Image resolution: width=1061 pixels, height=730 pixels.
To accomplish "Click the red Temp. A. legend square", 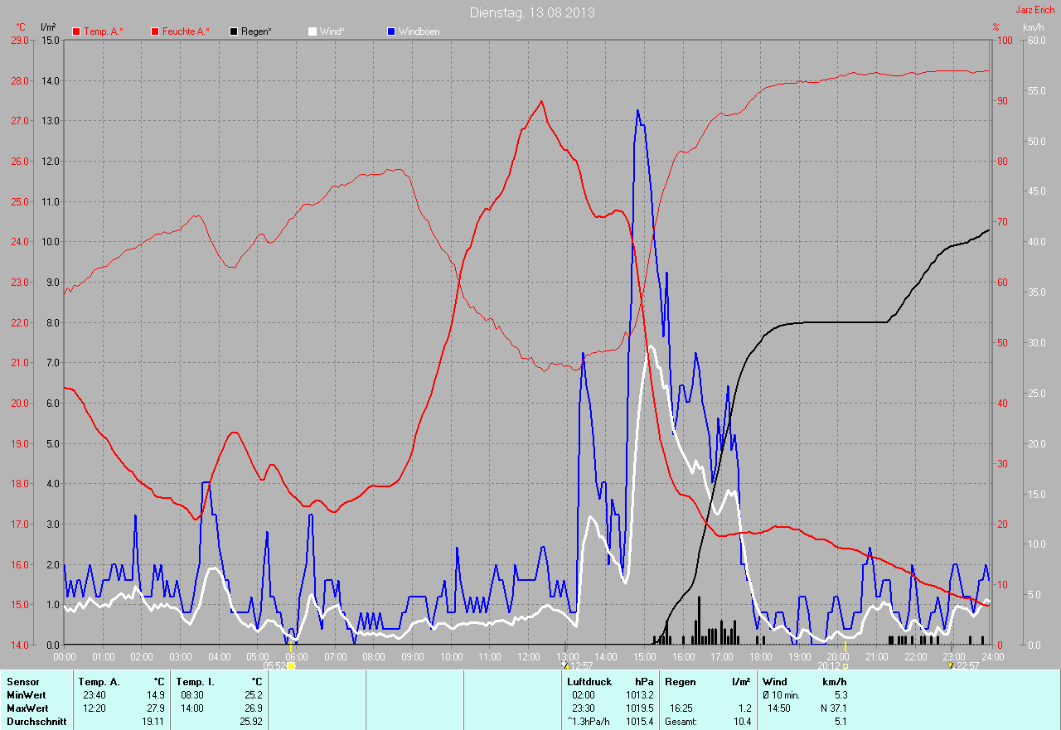I will [x=76, y=31].
